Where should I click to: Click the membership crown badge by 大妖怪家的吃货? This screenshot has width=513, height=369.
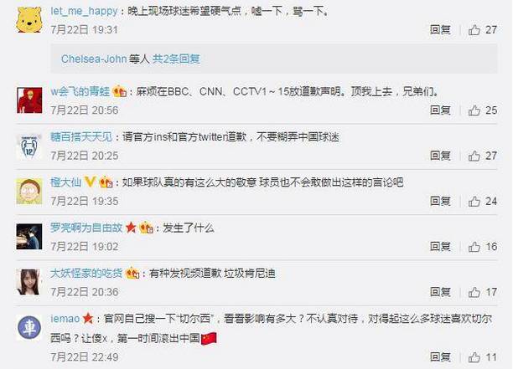pos(132,273)
